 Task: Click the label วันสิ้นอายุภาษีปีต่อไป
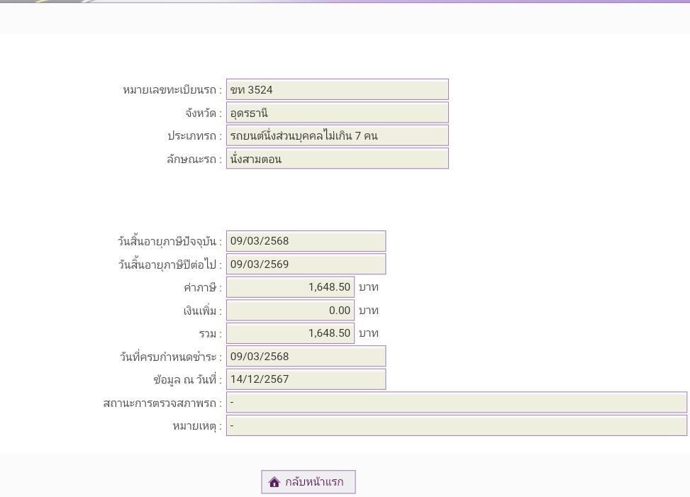click(x=170, y=264)
